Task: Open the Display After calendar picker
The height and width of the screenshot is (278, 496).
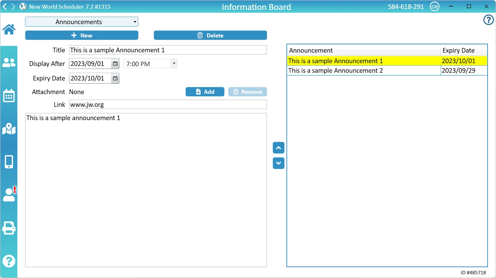Action: tap(115, 64)
